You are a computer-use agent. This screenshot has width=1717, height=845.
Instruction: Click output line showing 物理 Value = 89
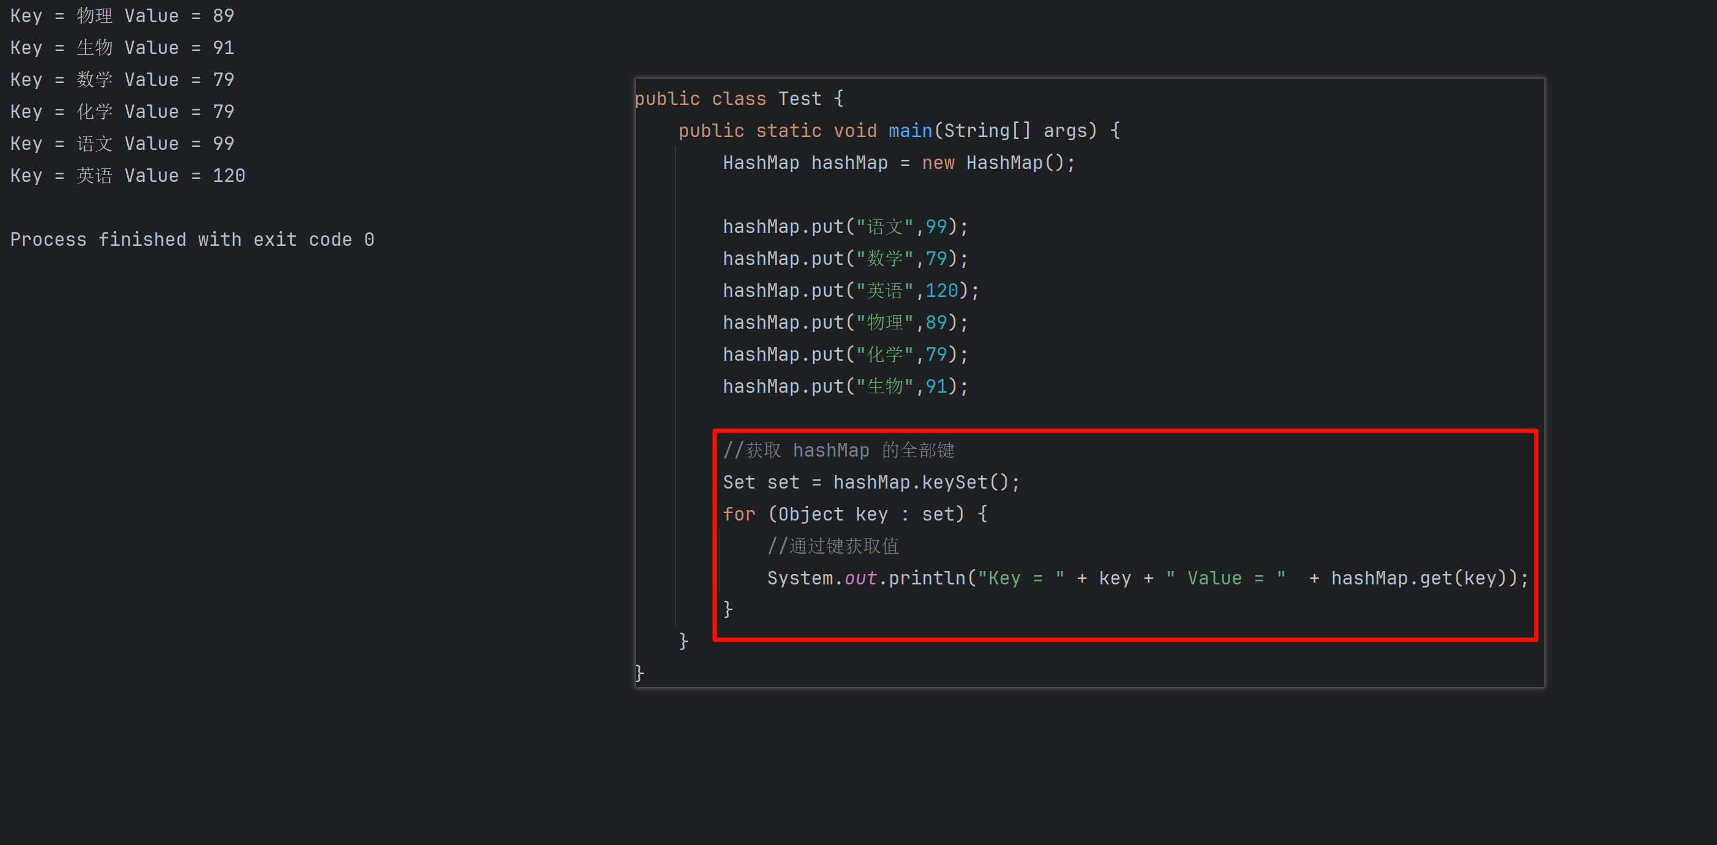[x=122, y=16]
